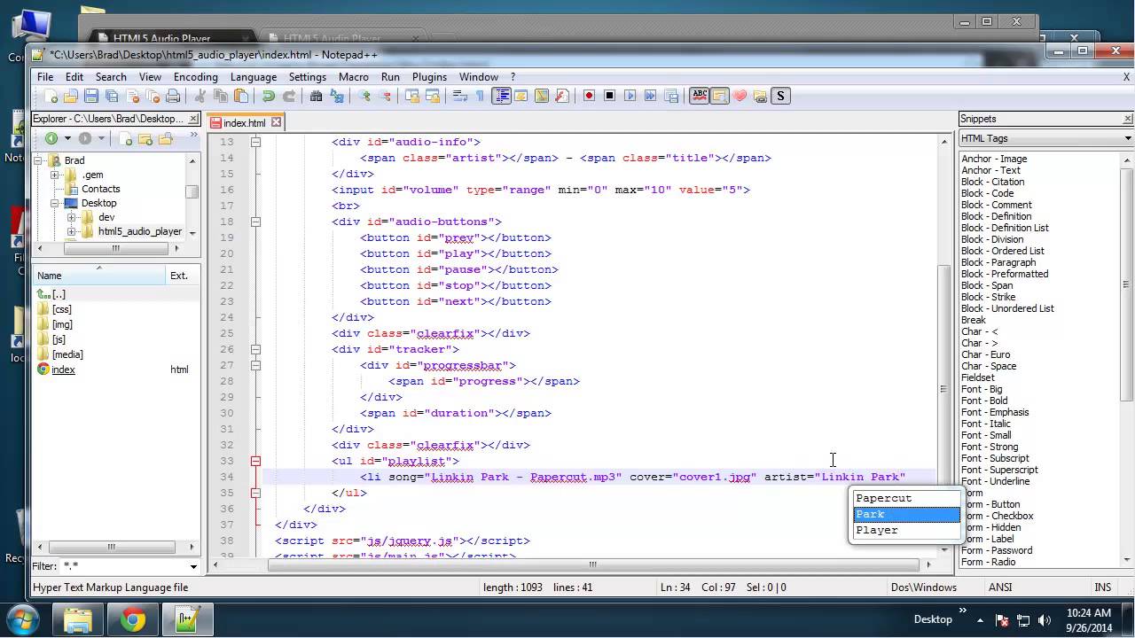Toggle show all characters paragraph icon
This screenshot has height=638, width=1135.
[480, 96]
